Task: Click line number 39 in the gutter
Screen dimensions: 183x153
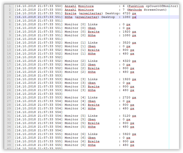Action: pos(9,145)
